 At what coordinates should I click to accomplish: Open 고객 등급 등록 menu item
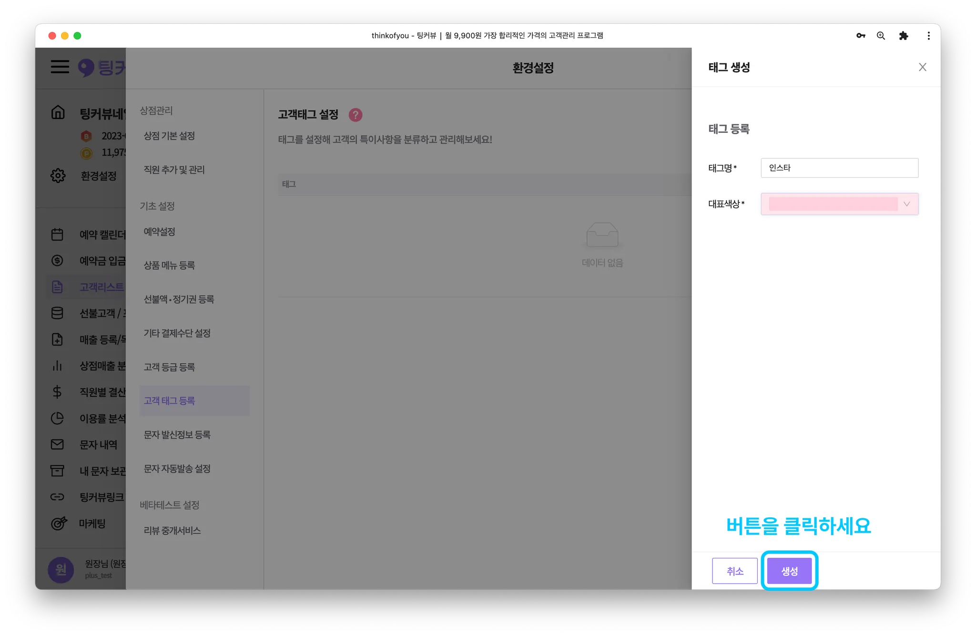coord(169,367)
